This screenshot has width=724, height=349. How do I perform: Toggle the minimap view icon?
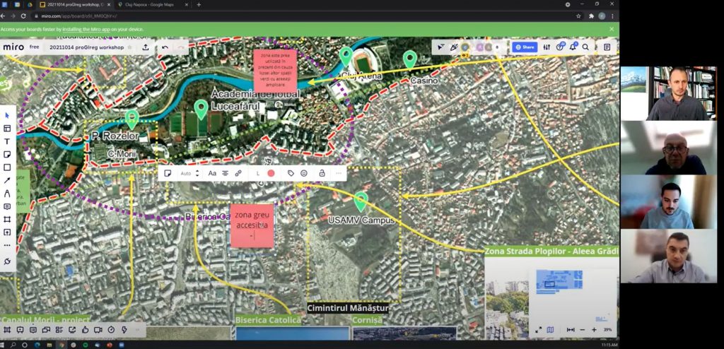551,329
